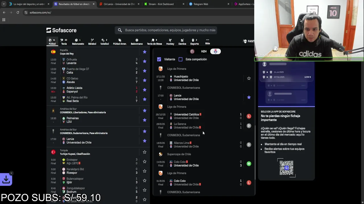Screen dimensions: 364x204
Task: Go back in the browser
Action: 4,12
